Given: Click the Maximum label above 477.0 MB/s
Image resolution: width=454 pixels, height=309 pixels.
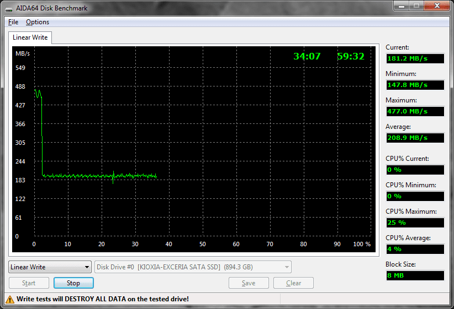Looking at the screenshot, I should (x=401, y=100).
